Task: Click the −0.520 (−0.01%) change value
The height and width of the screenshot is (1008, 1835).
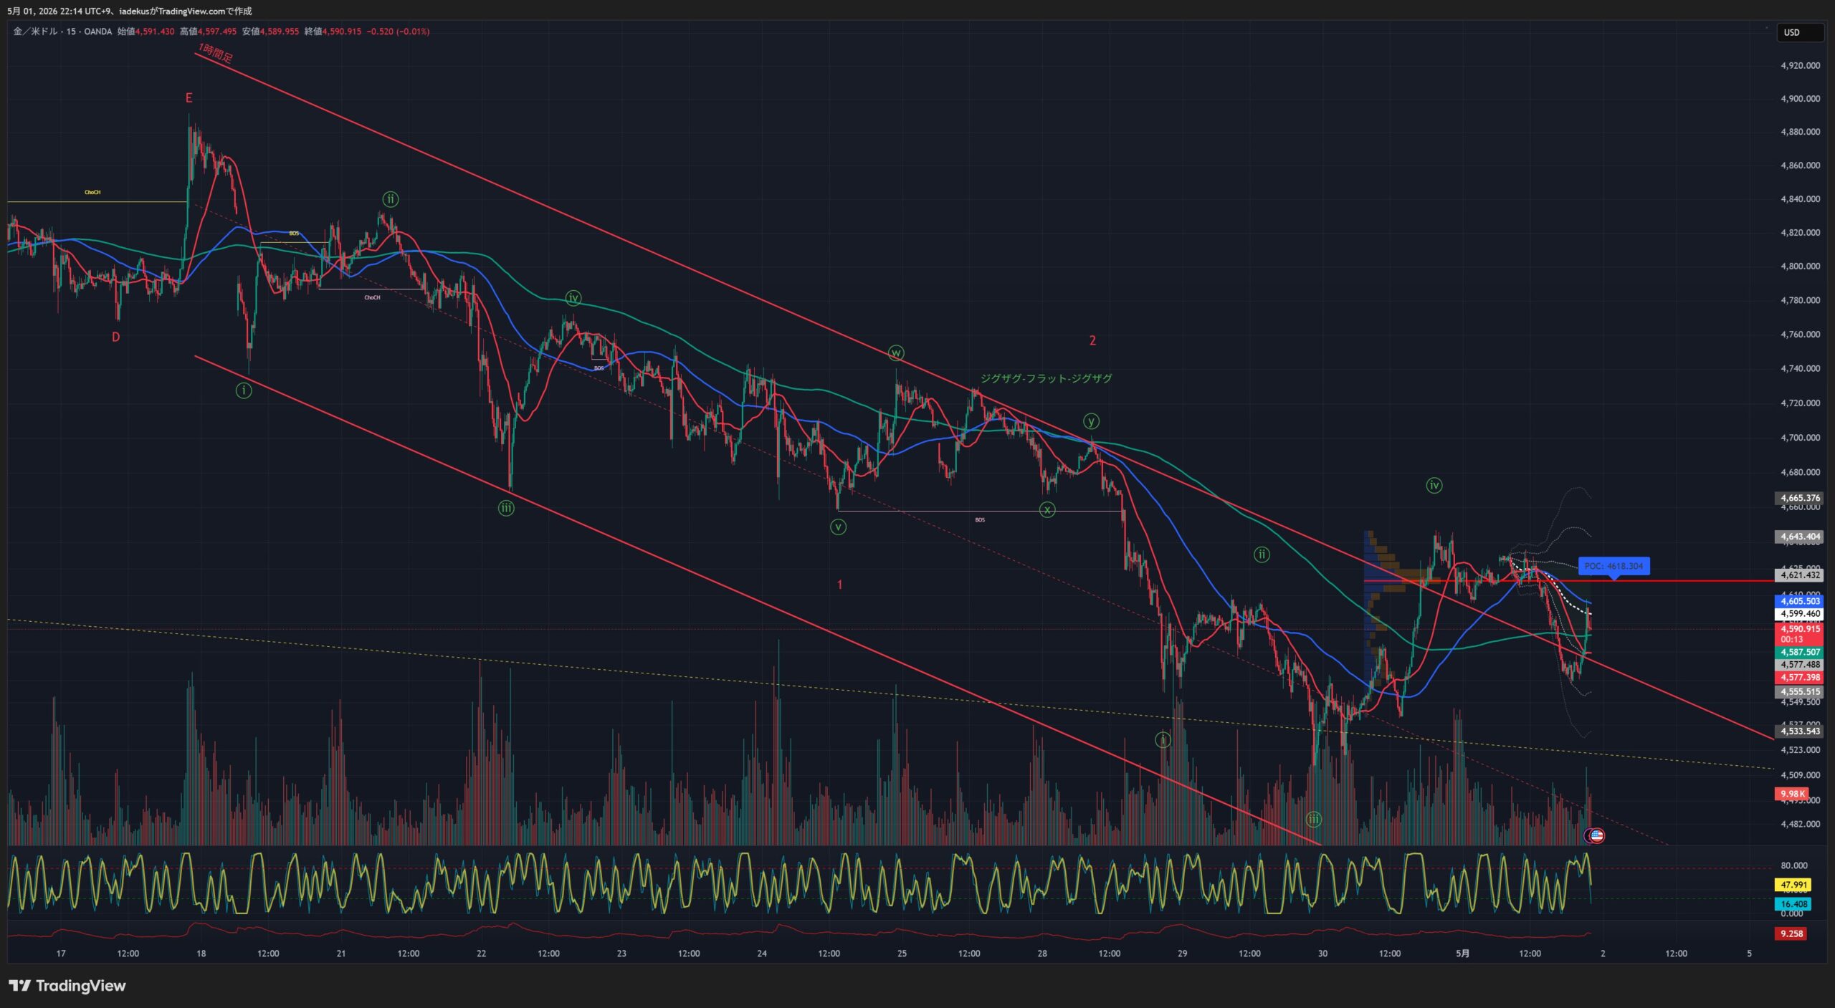Action: pos(398,32)
